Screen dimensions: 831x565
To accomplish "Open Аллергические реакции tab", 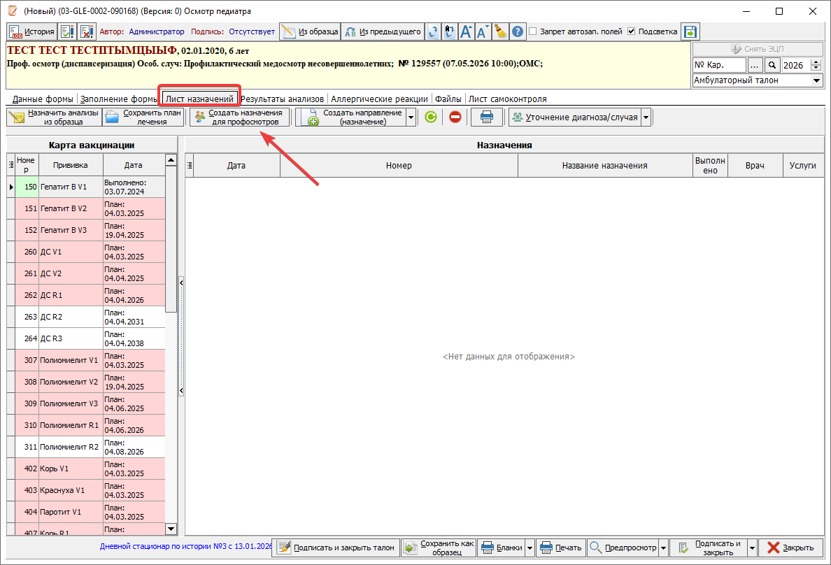I will [x=379, y=99].
